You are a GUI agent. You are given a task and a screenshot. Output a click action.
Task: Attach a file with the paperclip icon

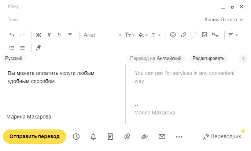128,136
